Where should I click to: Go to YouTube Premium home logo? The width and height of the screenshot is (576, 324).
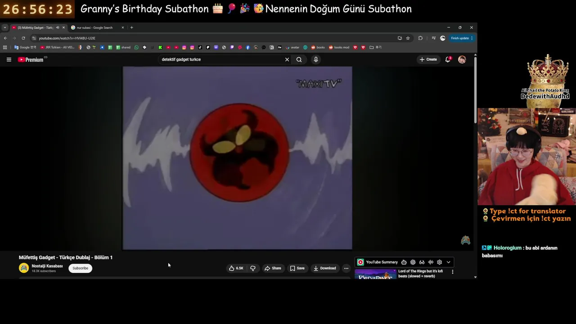31,59
